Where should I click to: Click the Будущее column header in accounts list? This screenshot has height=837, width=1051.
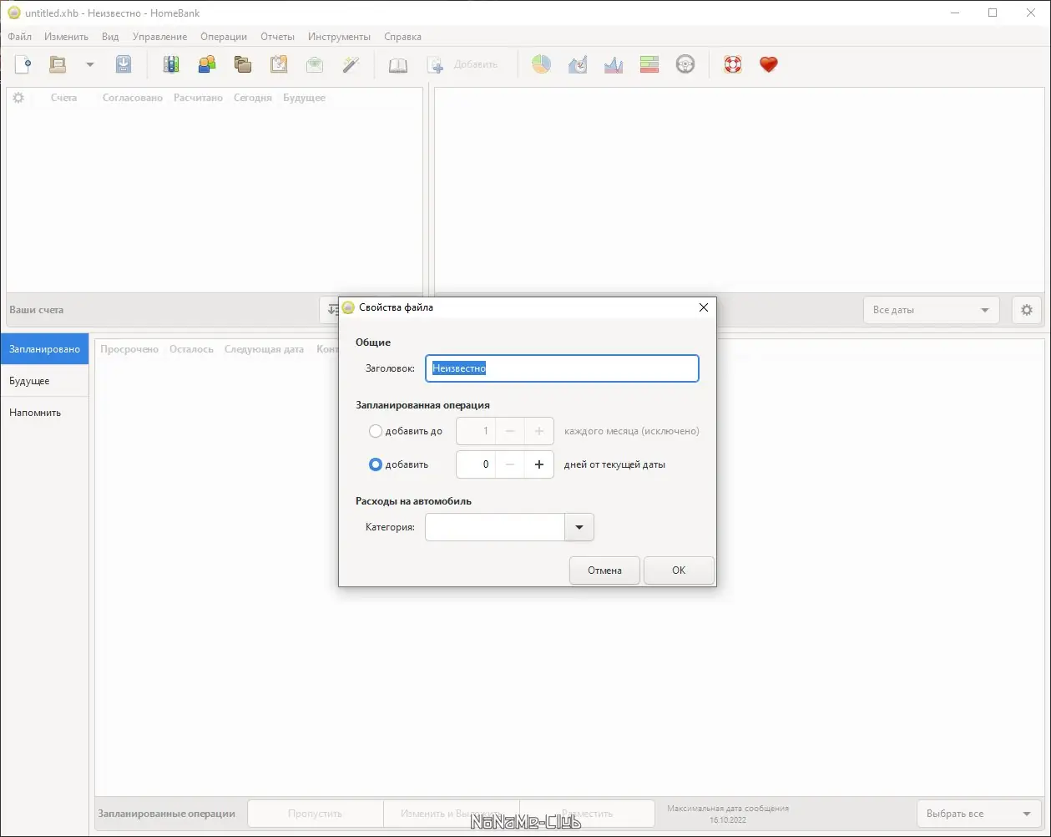coord(304,98)
